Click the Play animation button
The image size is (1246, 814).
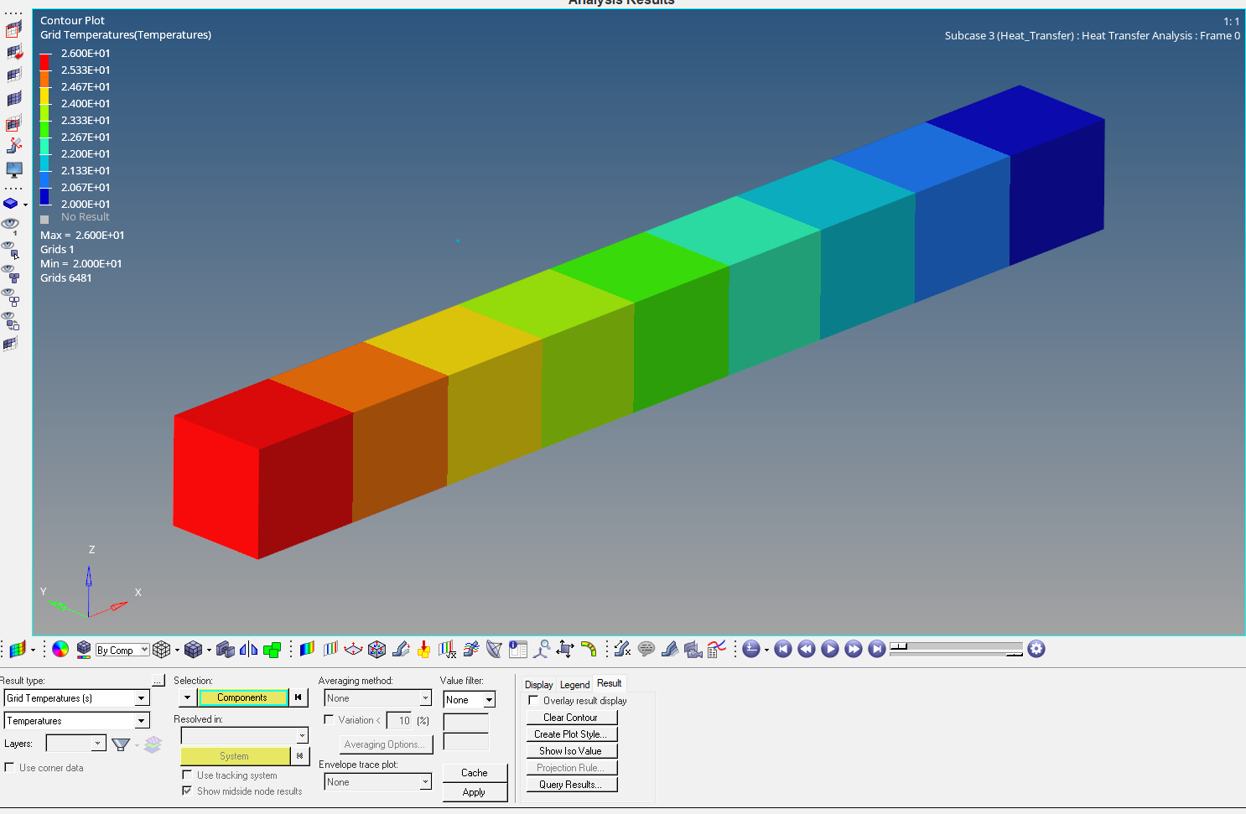[x=828, y=649]
